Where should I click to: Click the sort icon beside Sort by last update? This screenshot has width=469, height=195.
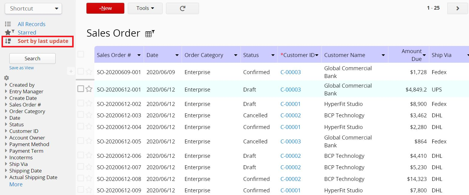[x=8, y=41]
